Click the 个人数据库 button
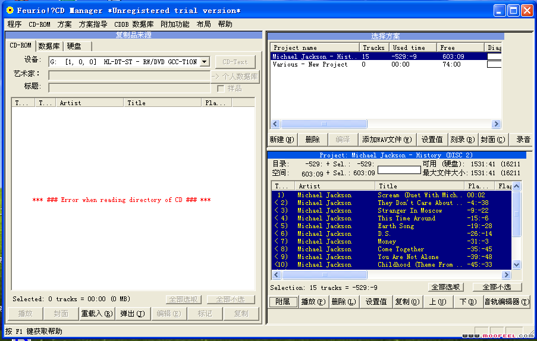This screenshot has width=537, height=341. (x=235, y=76)
